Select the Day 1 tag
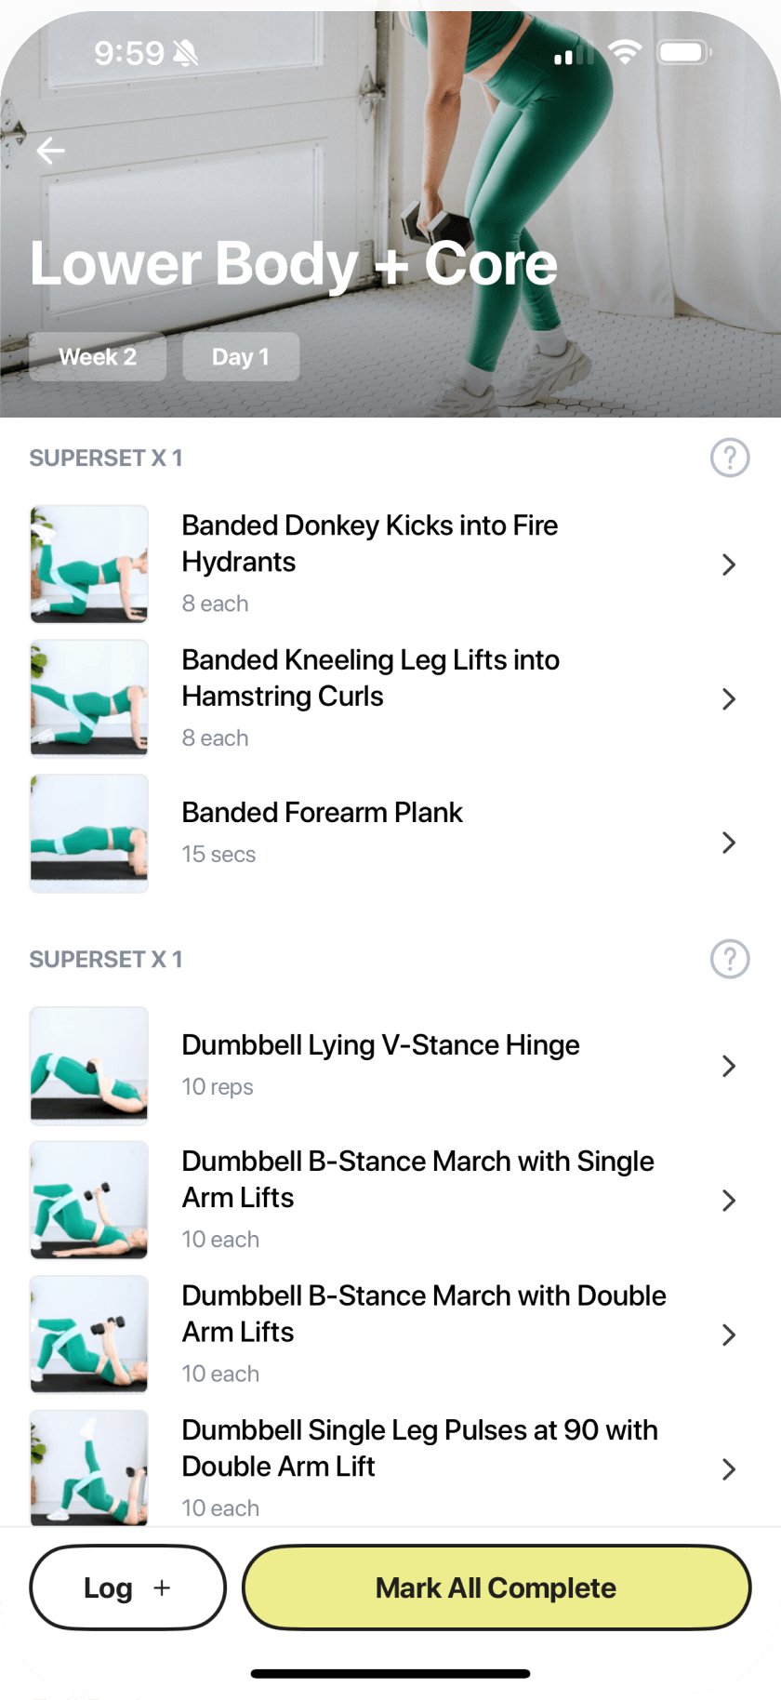781x1700 pixels. pos(241,357)
